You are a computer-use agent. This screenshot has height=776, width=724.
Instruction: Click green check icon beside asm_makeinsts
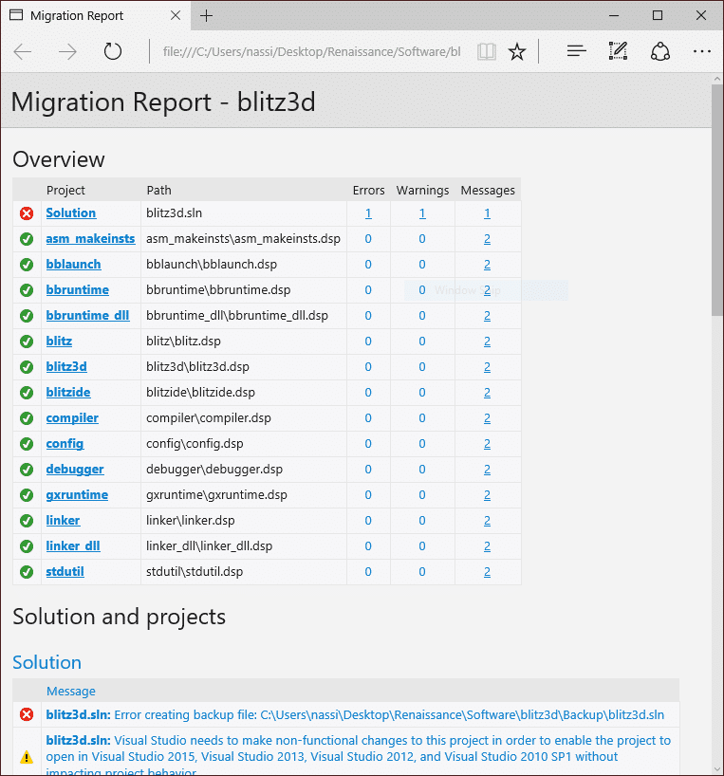[27, 239]
